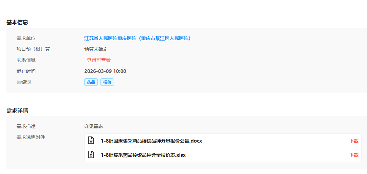Open the 分量报价公告.docx file name
Screen dimensions: 367x174
click(x=151, y=141)
